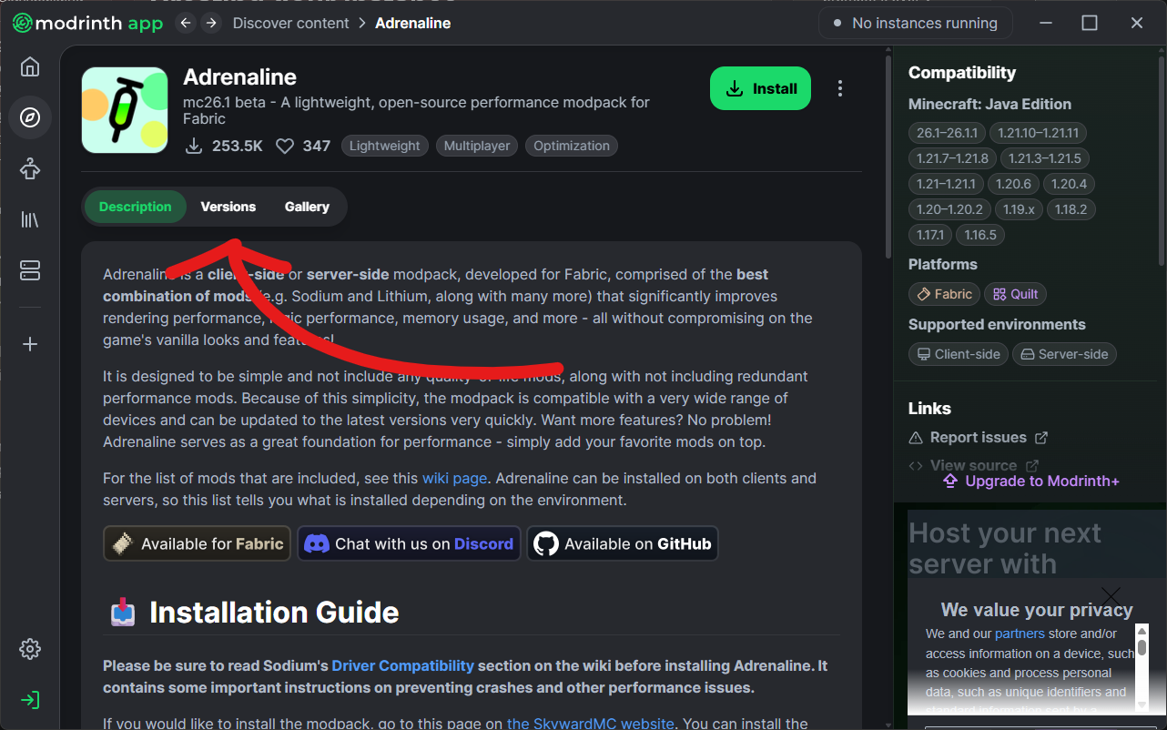This screenshot has width=1167, height=730.
Task: Install the Adrenaline modpack
Action: pos(760,88)
